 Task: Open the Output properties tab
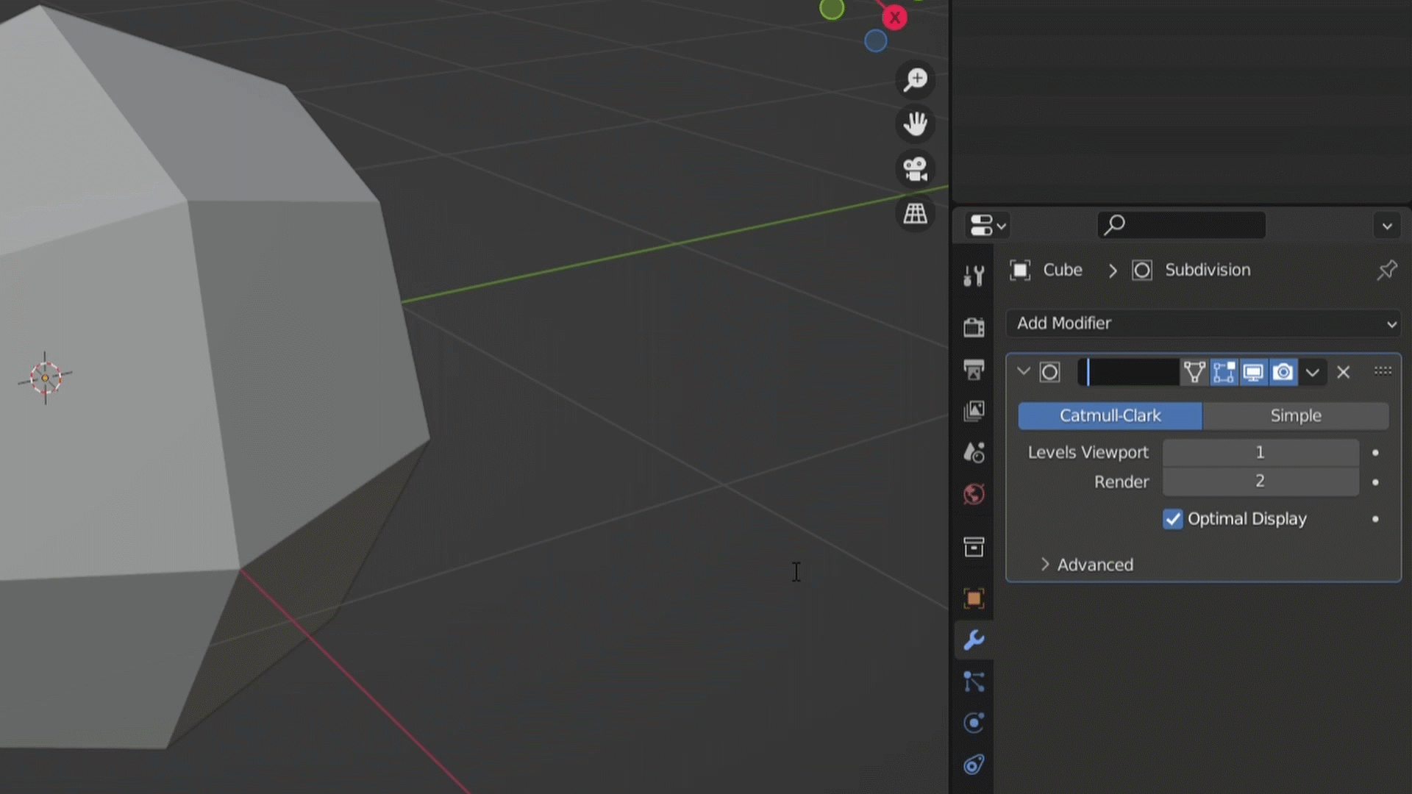[x=974, y=369]
